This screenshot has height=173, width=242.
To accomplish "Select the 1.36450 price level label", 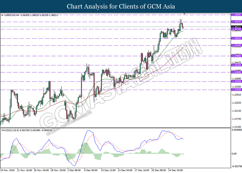I will 236,22.
